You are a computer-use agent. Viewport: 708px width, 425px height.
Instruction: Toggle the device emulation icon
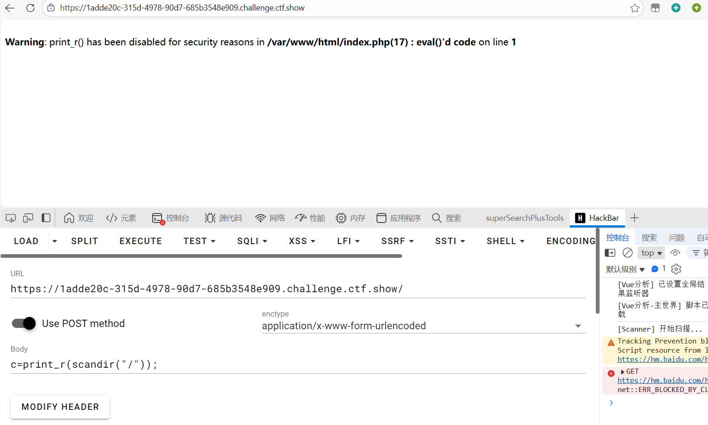(x=28, y=218)
